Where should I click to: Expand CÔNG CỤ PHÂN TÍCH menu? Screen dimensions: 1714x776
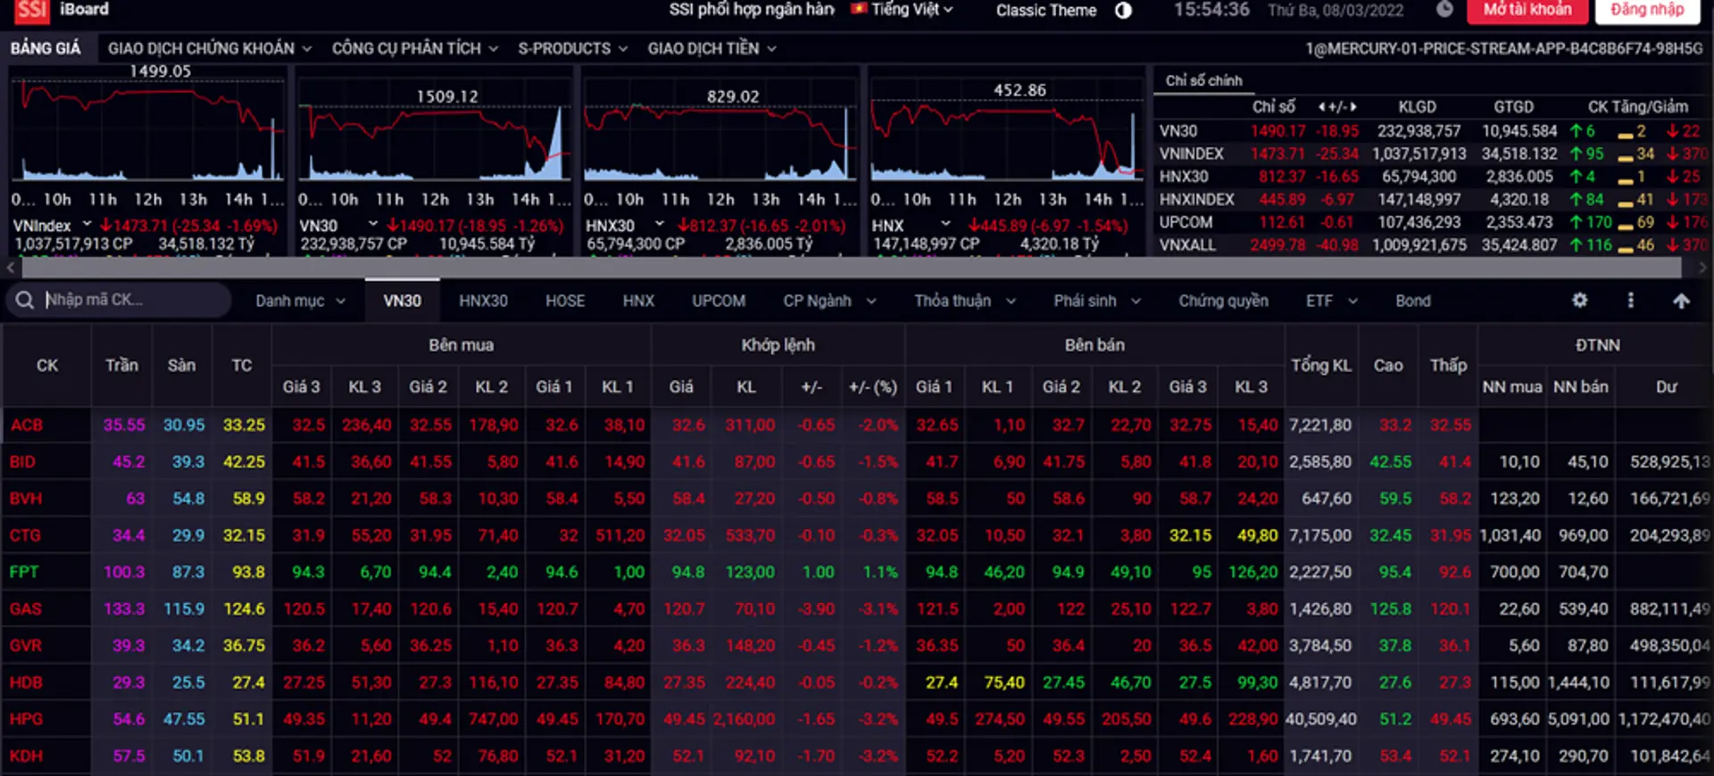point(415,48)
